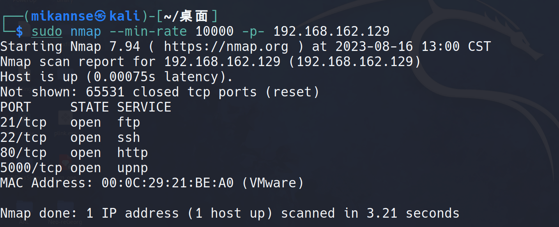
Task: Click the target IP in the nmap command
Action: [331, 31]
